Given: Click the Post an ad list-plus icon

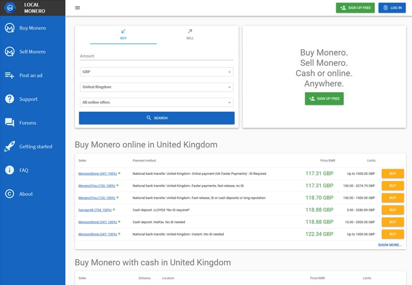Looking at the screenshot, I should (10, 75).
